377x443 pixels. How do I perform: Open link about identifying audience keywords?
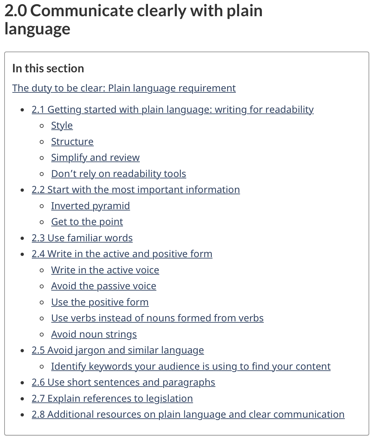click(190, 366)
